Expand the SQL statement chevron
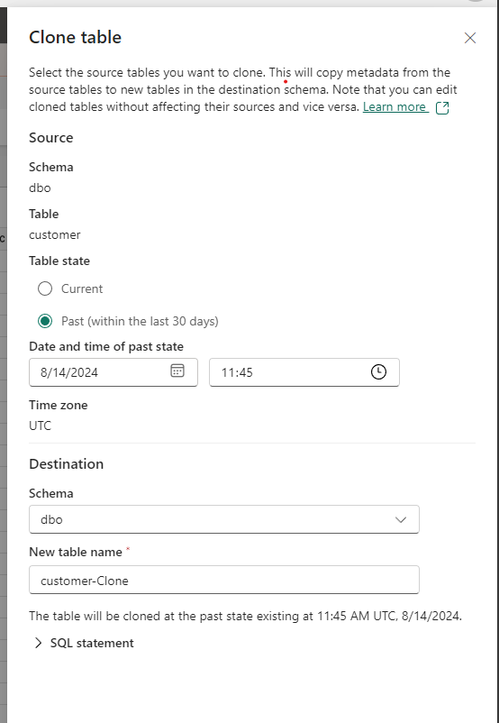The image size is (499, 723). tap(39, 644)
